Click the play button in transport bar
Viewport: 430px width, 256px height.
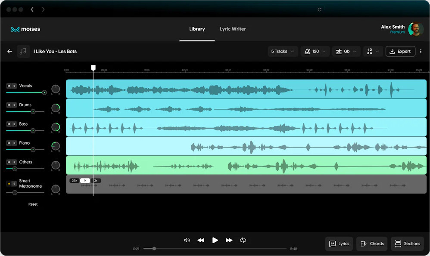[x=215, y=240]
